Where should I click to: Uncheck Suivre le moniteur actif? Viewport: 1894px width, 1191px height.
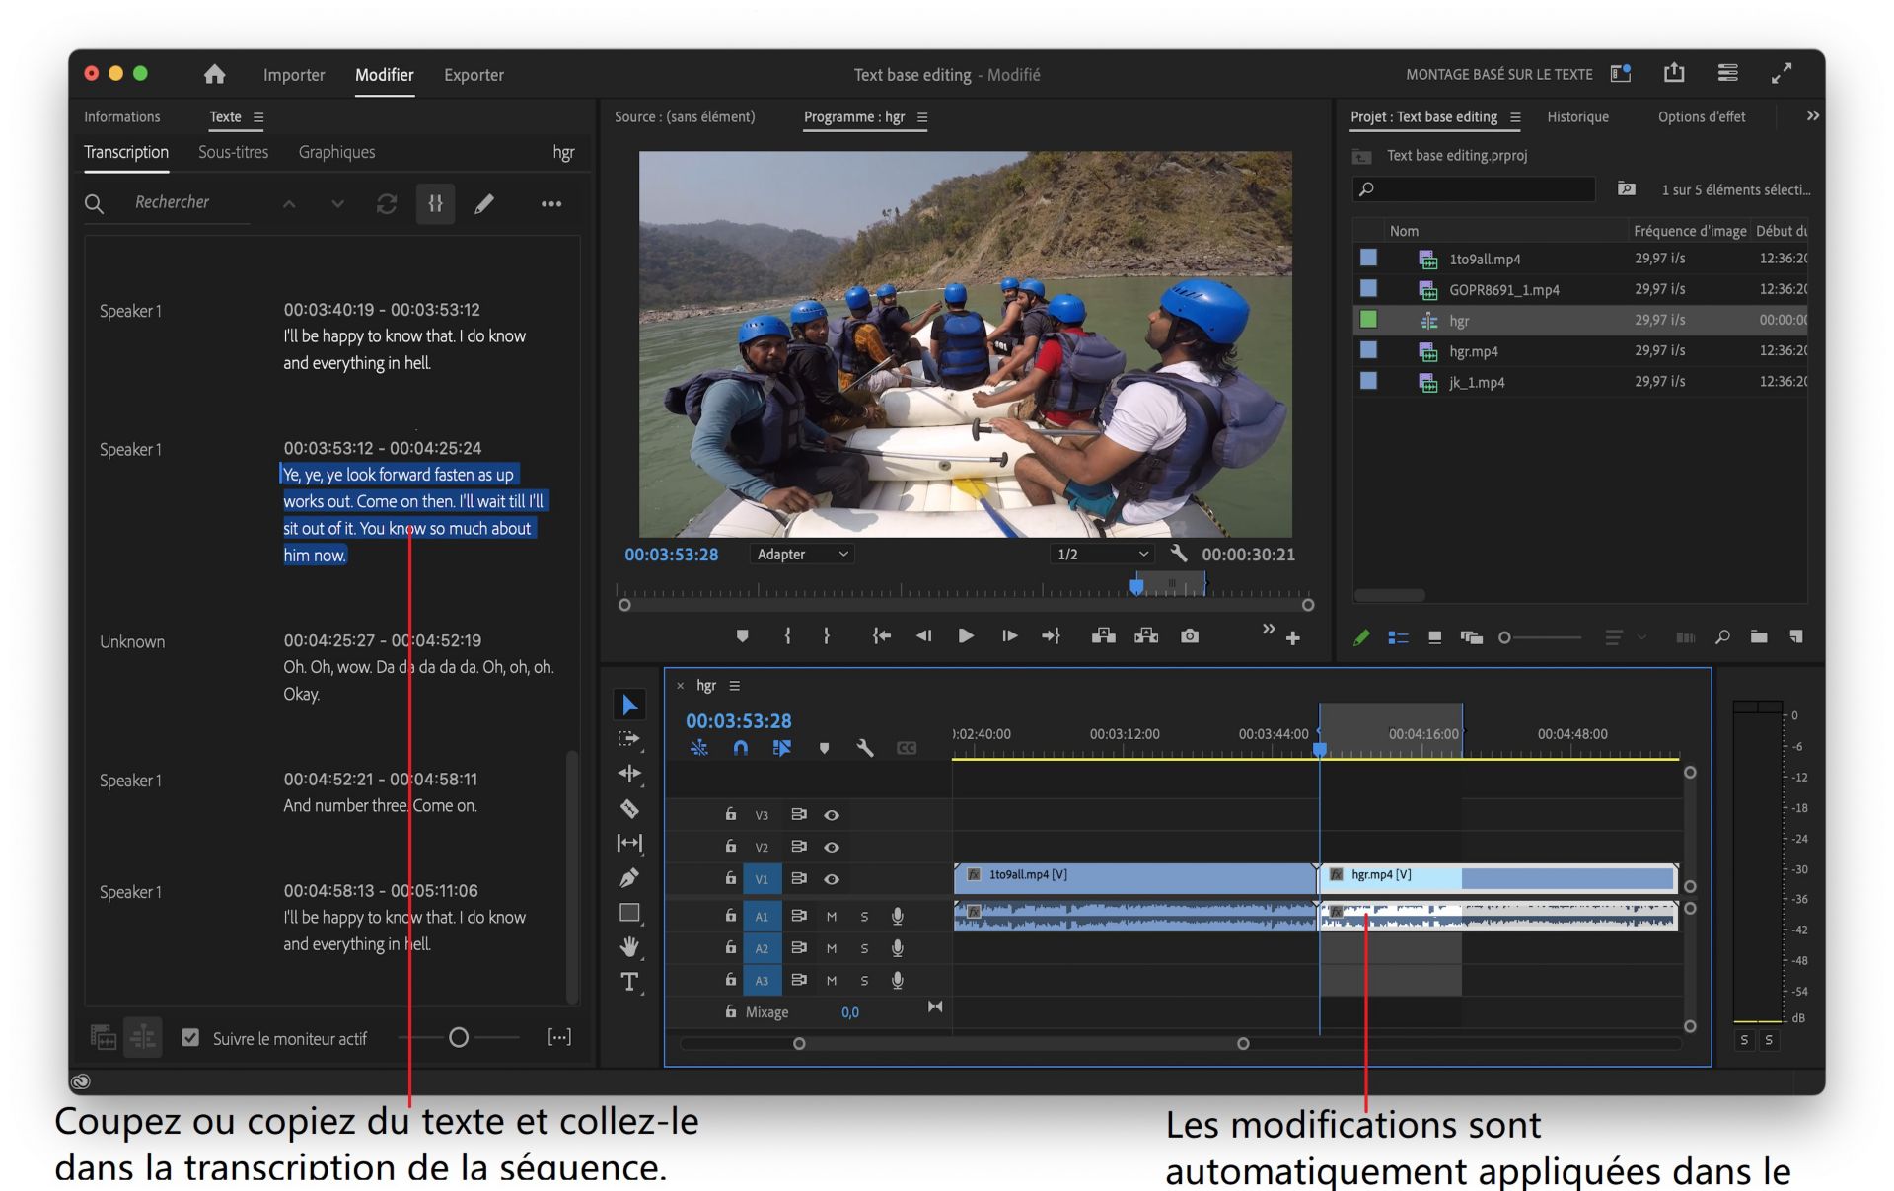[189, 1037]
